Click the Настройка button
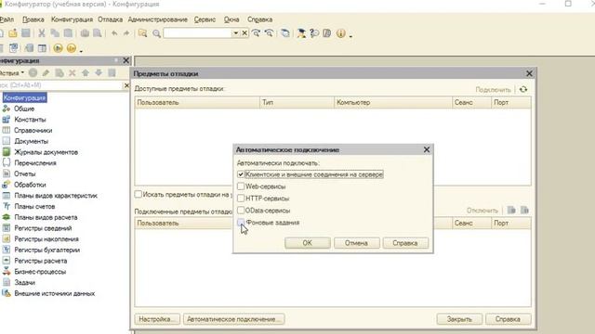The width and height of the screenshot is (595, 334). pos(157,319)
